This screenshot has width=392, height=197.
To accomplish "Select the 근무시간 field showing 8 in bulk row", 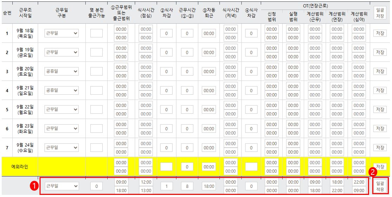I will [x=187, y=186].
